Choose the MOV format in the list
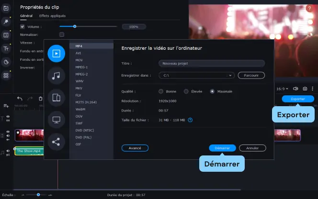318x199 pixels. point(79,60)
